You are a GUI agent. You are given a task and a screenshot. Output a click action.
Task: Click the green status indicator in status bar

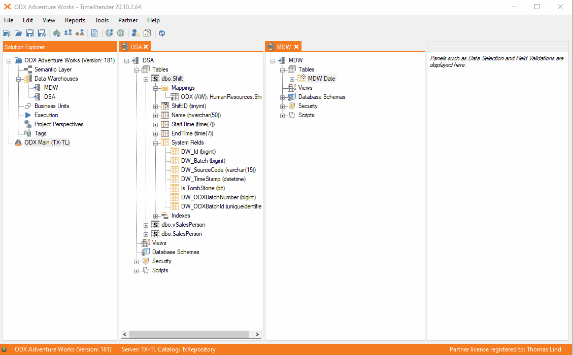point(5,349)
